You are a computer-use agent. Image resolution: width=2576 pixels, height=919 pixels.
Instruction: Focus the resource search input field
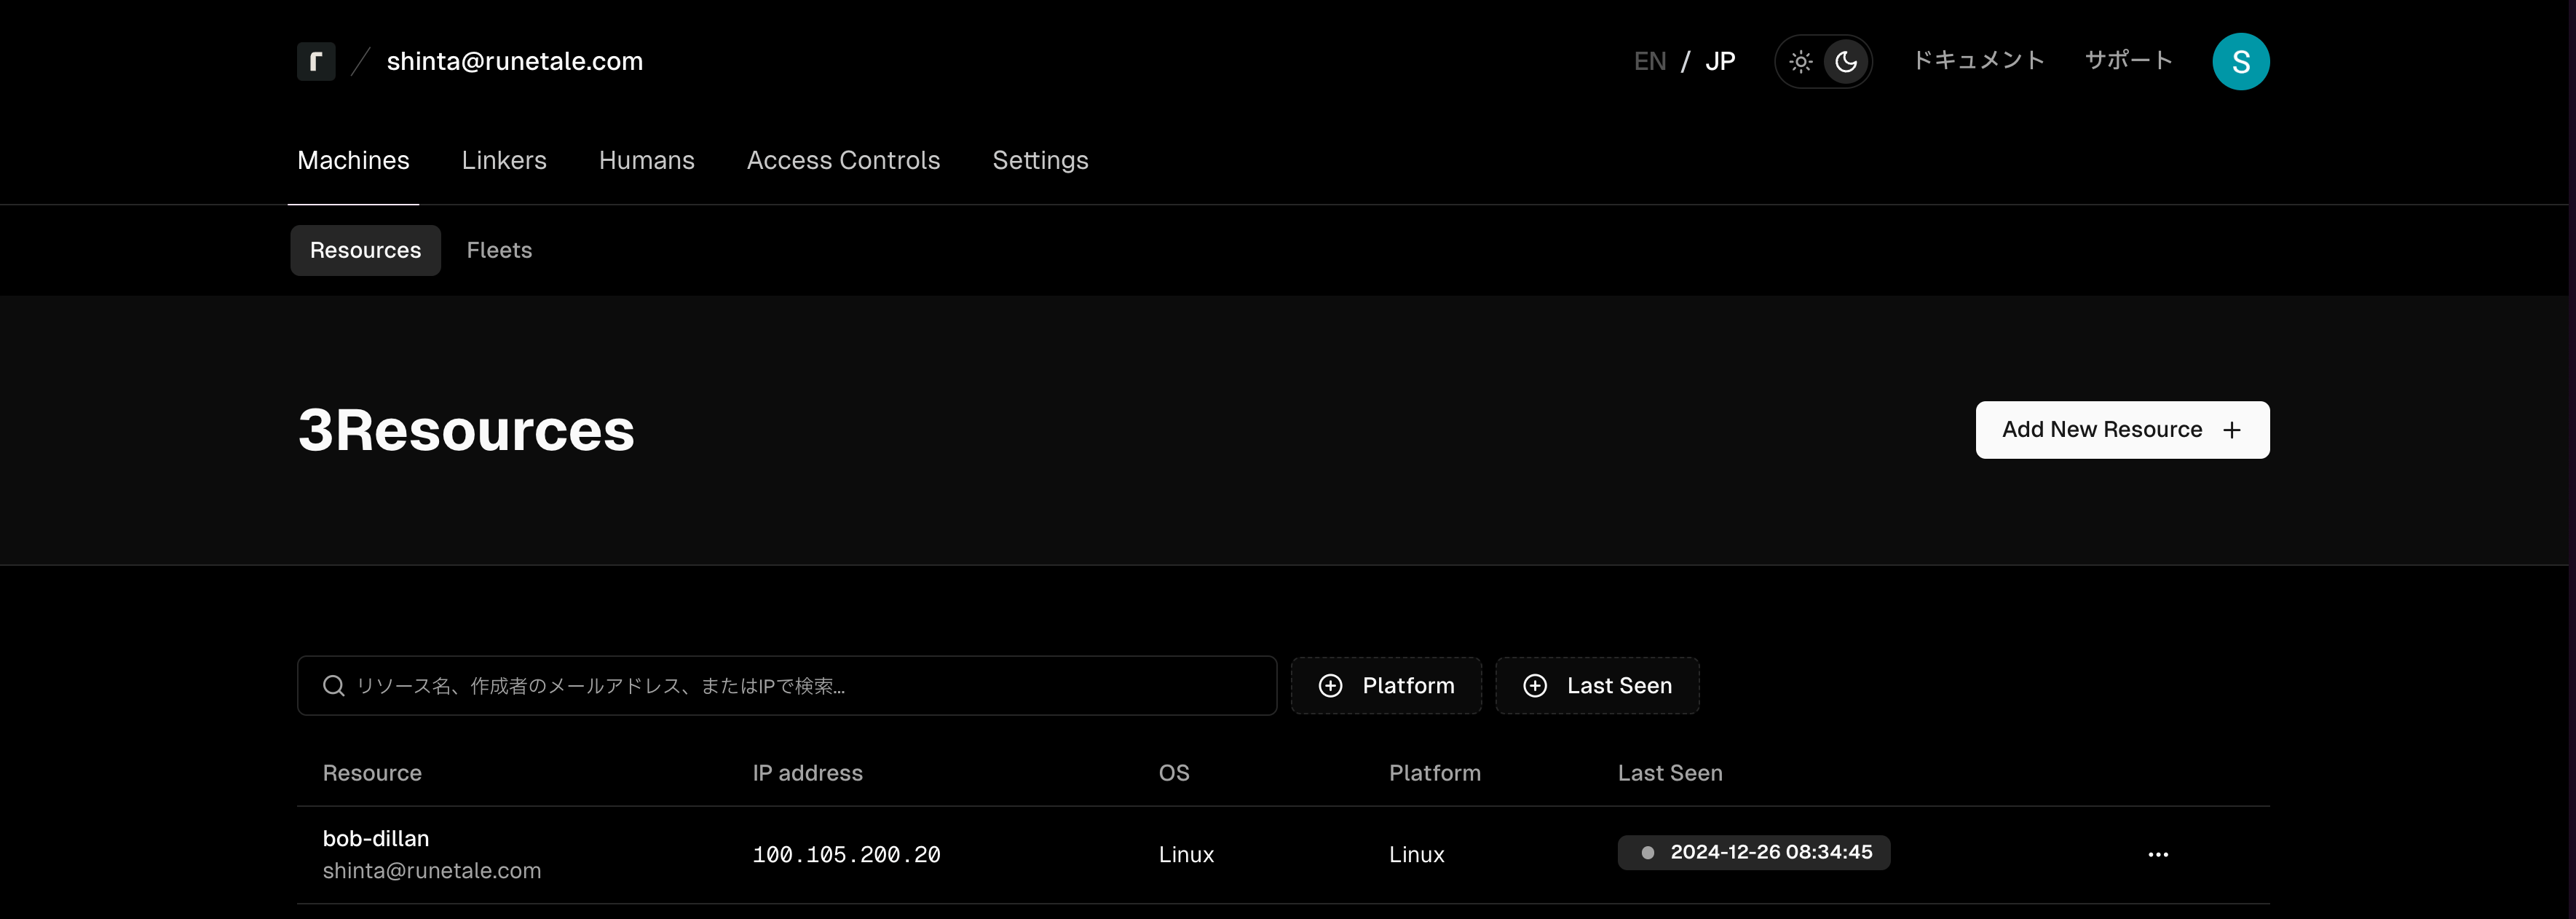point(787,686)
